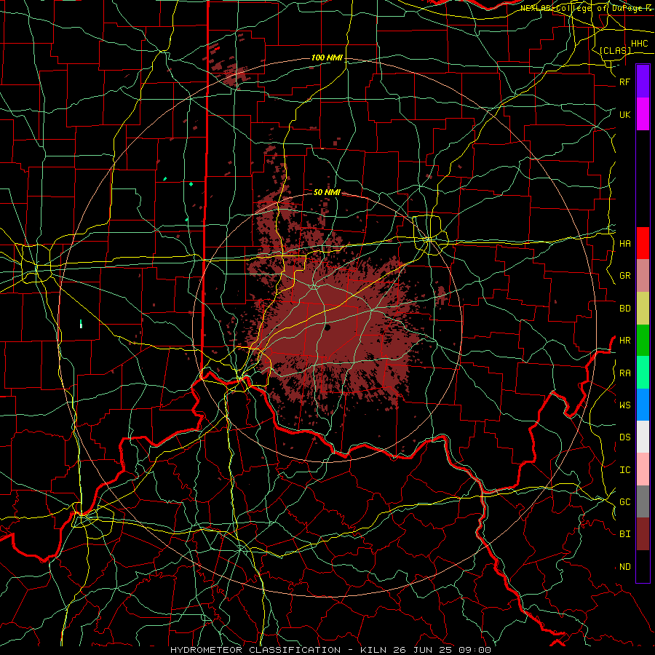Click the WS blue legend swatch
The width and height of the screenshot is (655, 655).
[643, 405]
